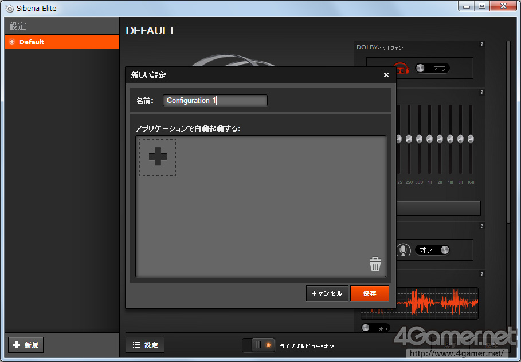This screenshot has height=362, width=521.
Task: Open help icon for the microphone section
Action: (x=482, y=226)
